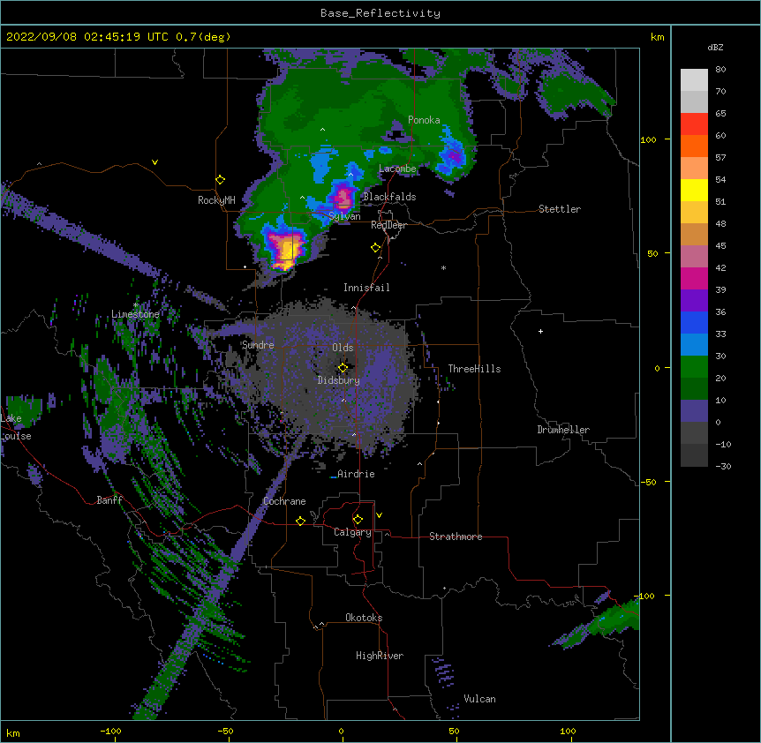Click the Blackfalds city label
The height and width of the screenshot is (743, 761).
pos(389,197)
